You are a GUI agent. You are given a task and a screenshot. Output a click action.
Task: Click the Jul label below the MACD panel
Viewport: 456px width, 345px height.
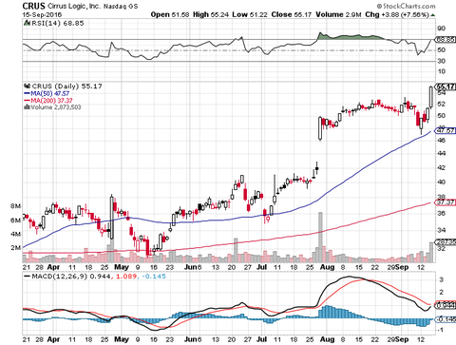(261, 339)
